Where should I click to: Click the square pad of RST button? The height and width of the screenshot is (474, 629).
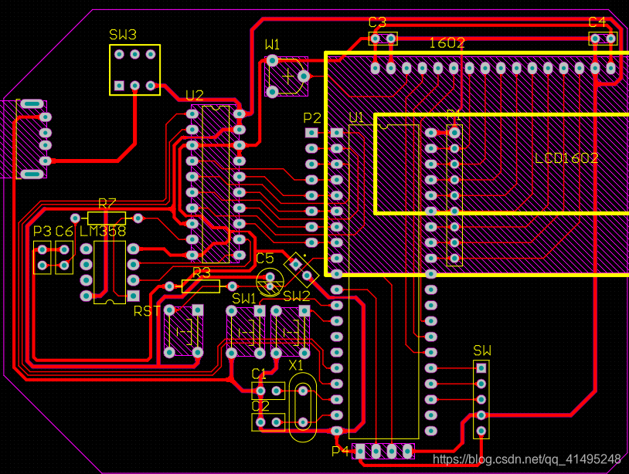tap(197, 310)
